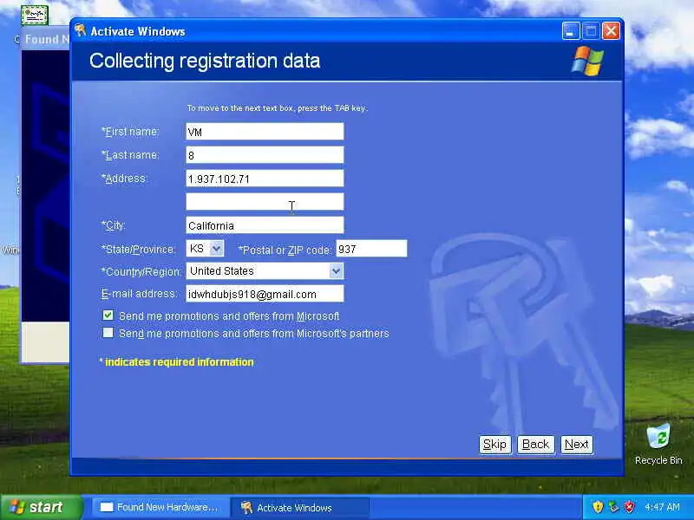Screen dimensions: 694x520
Task: Click the Last name text box
Action: 265,155
